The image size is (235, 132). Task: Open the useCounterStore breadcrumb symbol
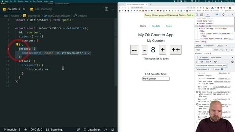click(x=59, y=16)
